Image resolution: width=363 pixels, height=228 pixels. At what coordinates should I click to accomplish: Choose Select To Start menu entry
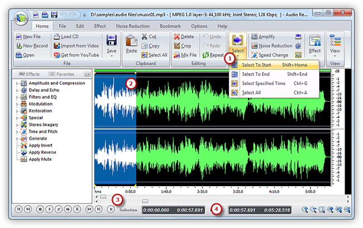[275, 65]
